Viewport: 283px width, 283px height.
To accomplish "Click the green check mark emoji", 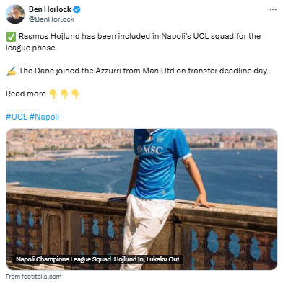I will pos(11,37).
